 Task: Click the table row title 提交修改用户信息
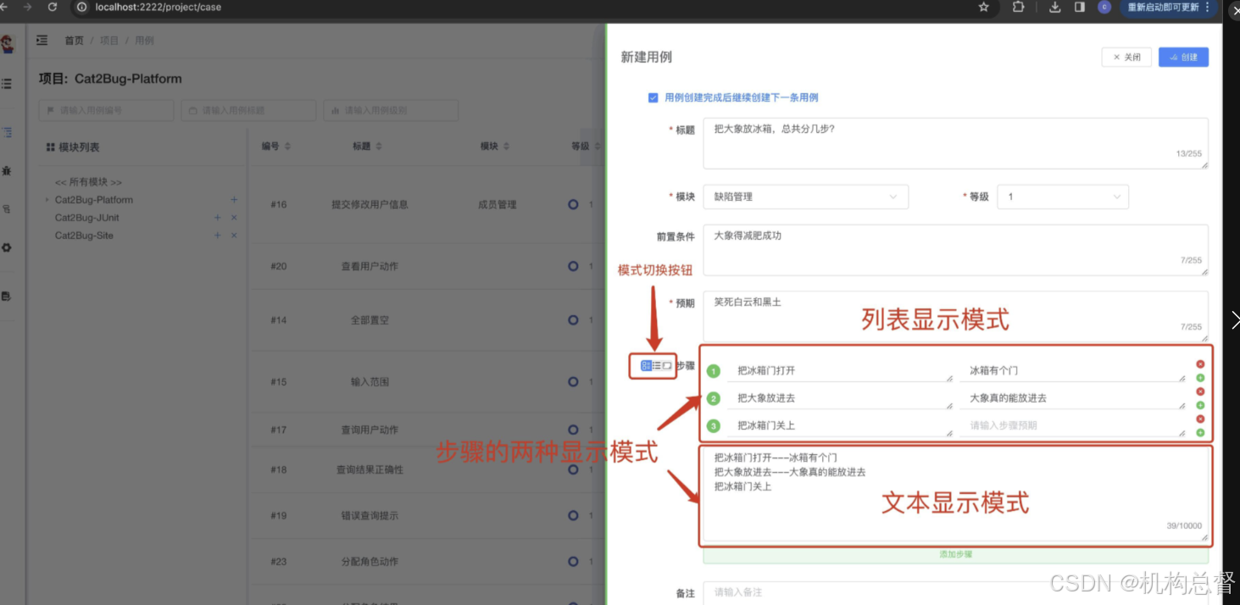coord(370,204)
